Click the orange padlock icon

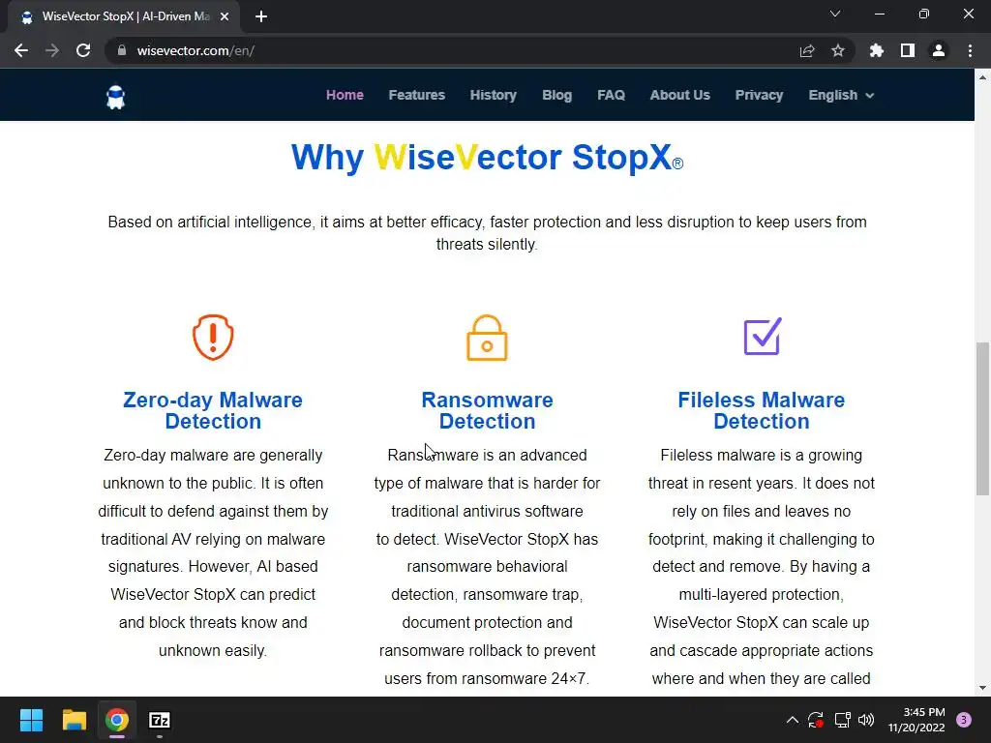[487, 338]
